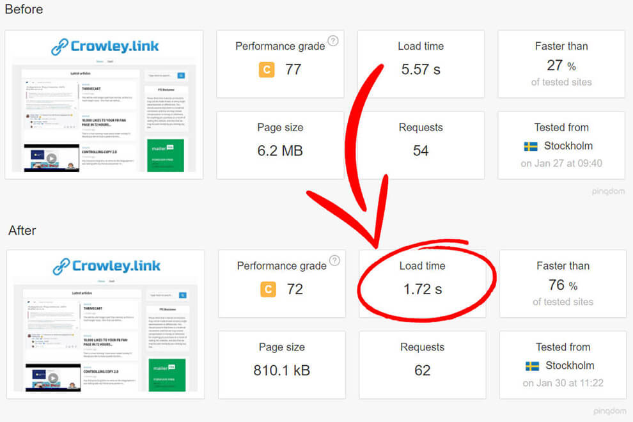This screenshot has width=633, height=422.
Task: Click the pingdom watermark under the After results
Action: pyautogui.click(x=609, y=411)
